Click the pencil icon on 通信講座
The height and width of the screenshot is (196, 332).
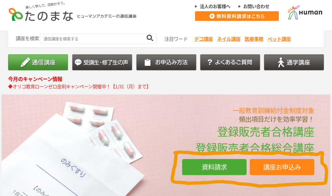(x=25, y=62)
